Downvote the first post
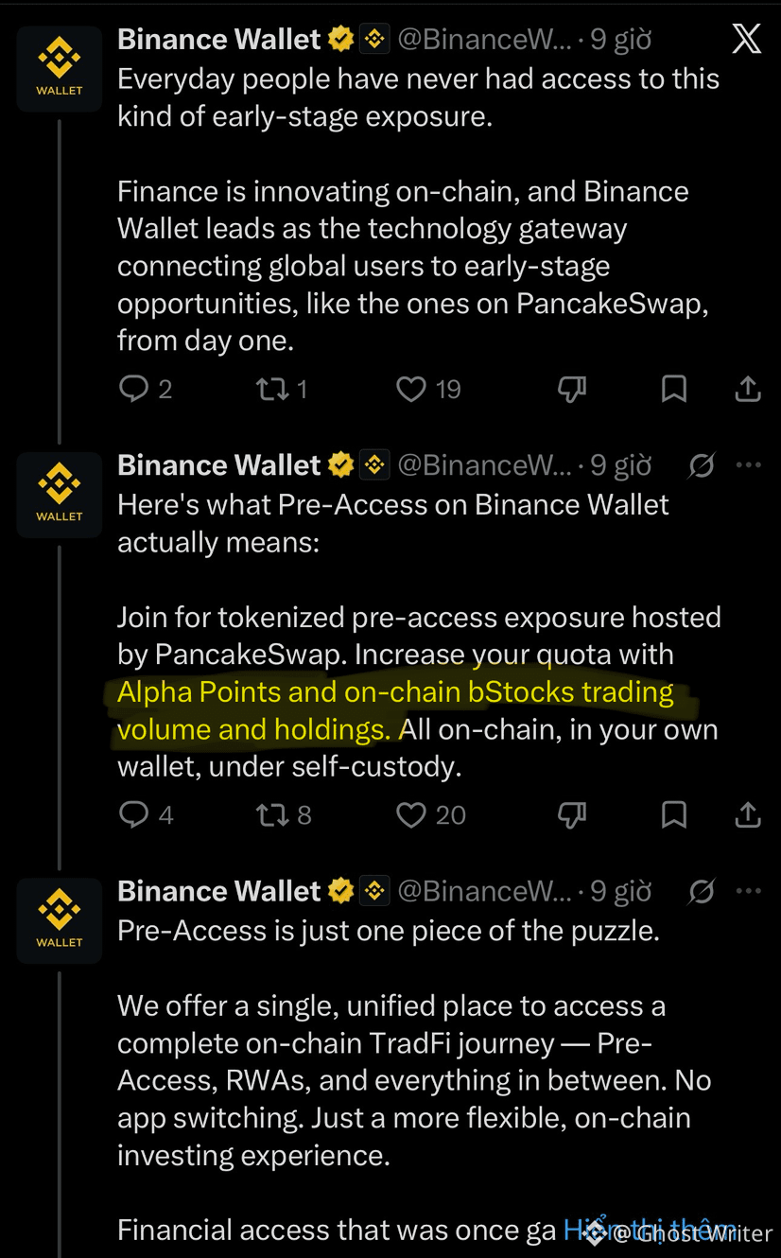781x1258 pixels. tap(572, 389)
